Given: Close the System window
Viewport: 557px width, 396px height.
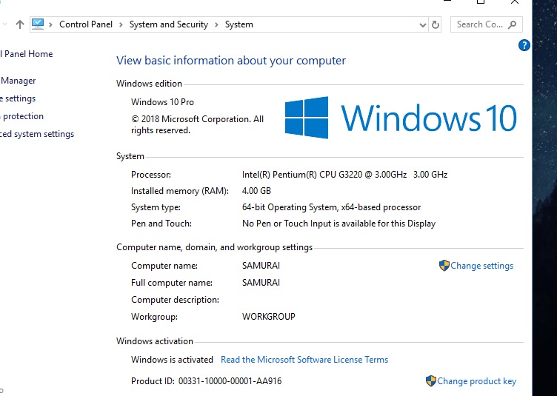Looking at the screenshot, I should (514, 1).
